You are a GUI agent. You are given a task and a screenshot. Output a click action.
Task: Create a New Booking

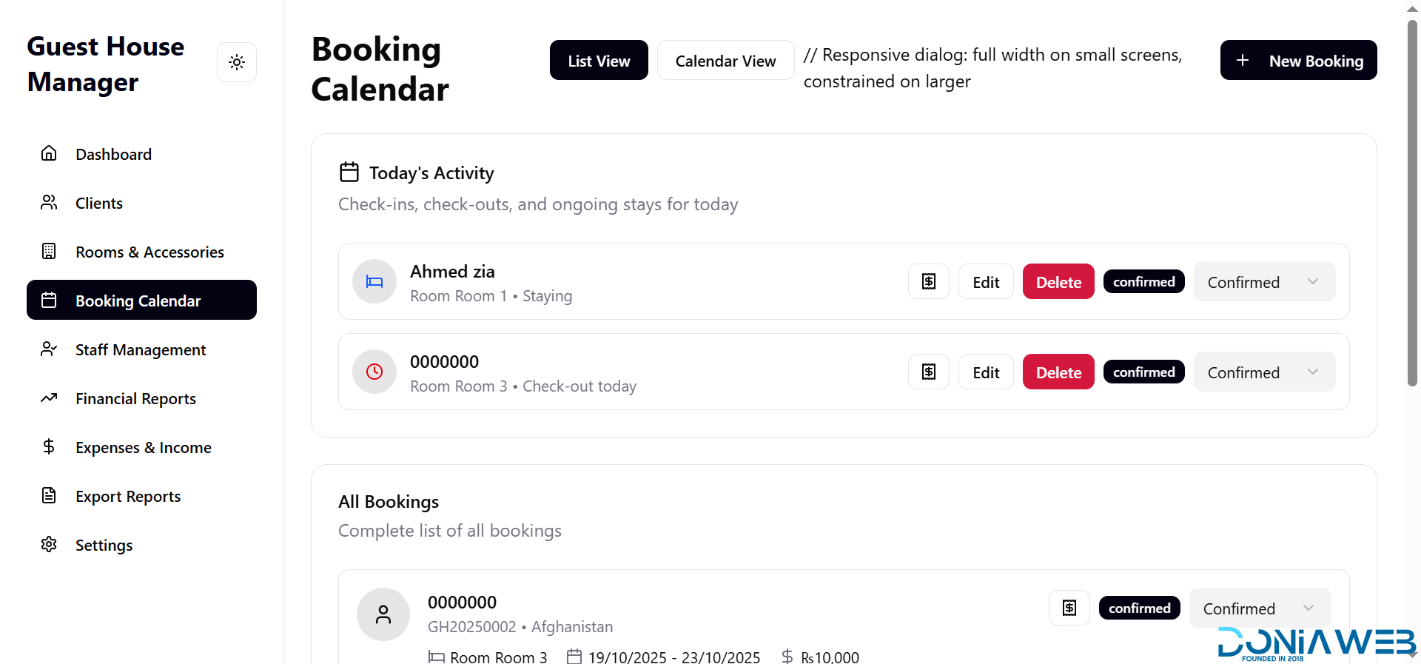pos(1298,61)
